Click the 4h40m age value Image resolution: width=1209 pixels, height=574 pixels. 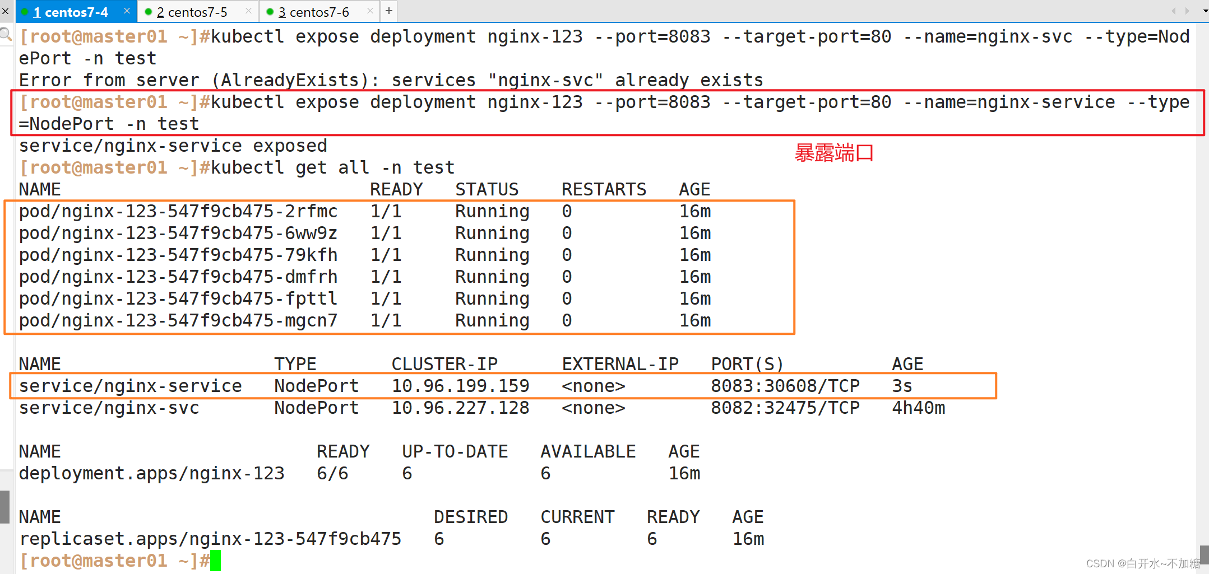tap(919, 408)
